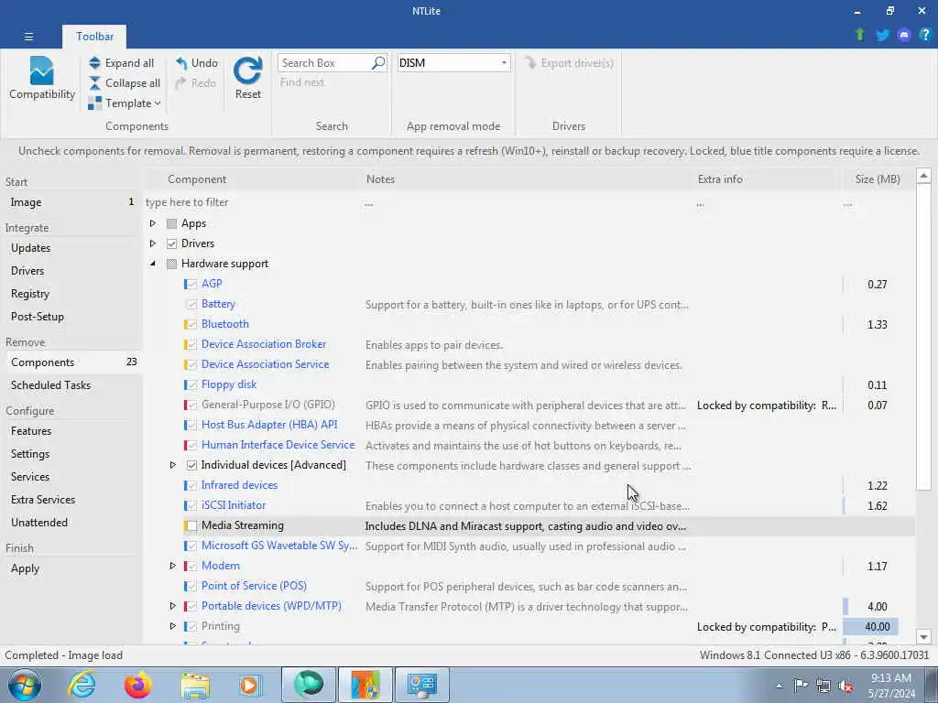Expand the Apps tree node
Viewport: 938px width, 703px height.
pyautogui.click(x=153, y=223)
